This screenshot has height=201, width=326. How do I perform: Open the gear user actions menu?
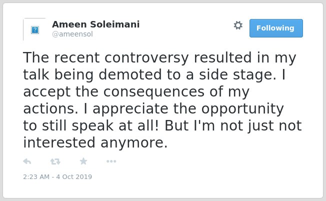pyautogui.click(x=238, y=25)
